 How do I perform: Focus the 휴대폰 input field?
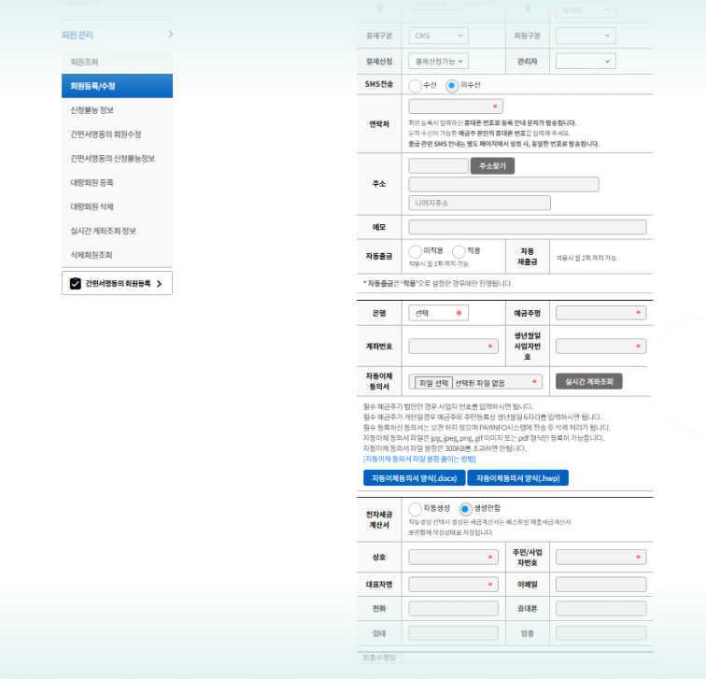[x=601, y=608]
